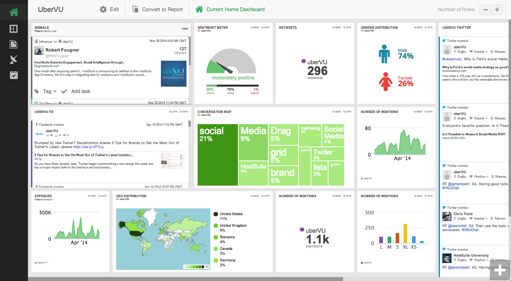Click the large plus add-widget button

[500, 270]
